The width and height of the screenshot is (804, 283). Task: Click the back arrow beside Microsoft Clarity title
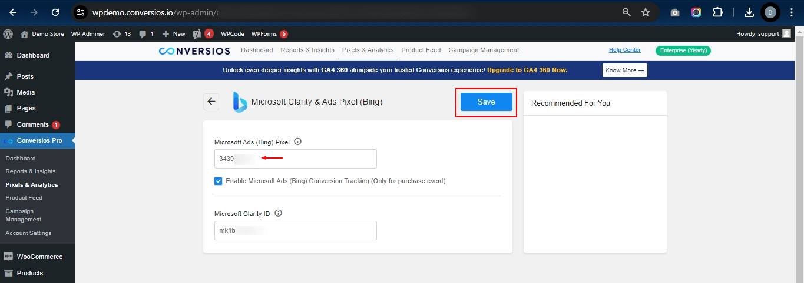(211, 102)
